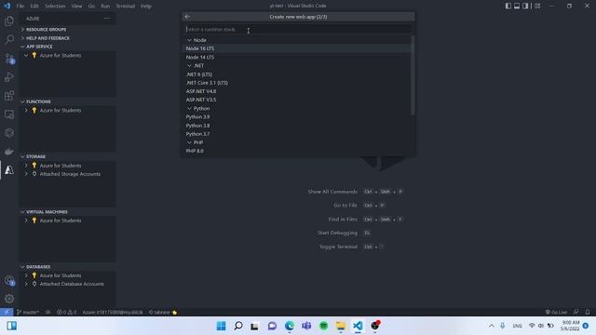Viewport: 596px width, 335px height.
Task: Click the Azure account in status bar
Action: point(113,313)
